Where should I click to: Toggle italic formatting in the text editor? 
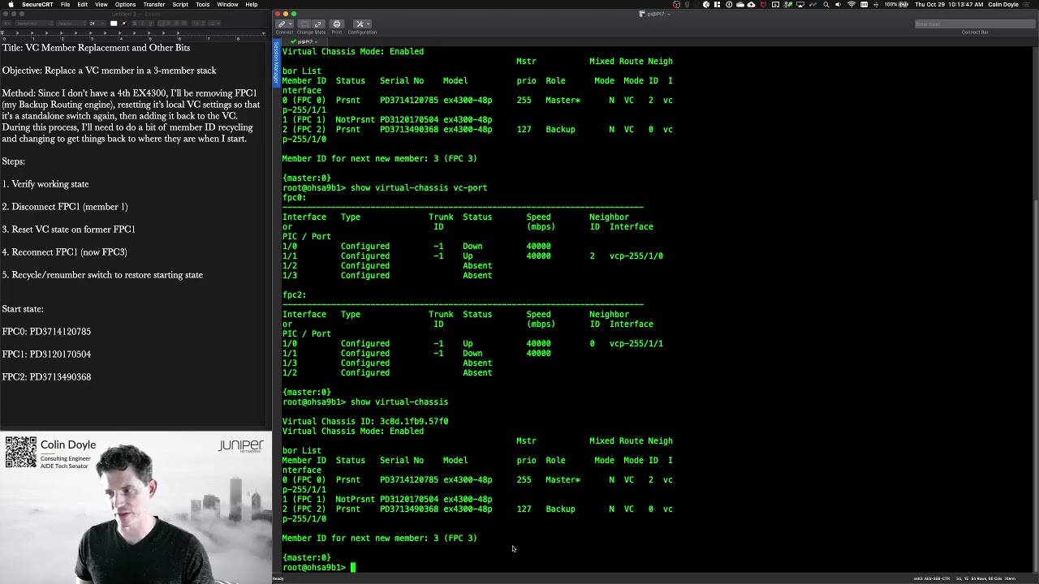(x=143, y=24)
